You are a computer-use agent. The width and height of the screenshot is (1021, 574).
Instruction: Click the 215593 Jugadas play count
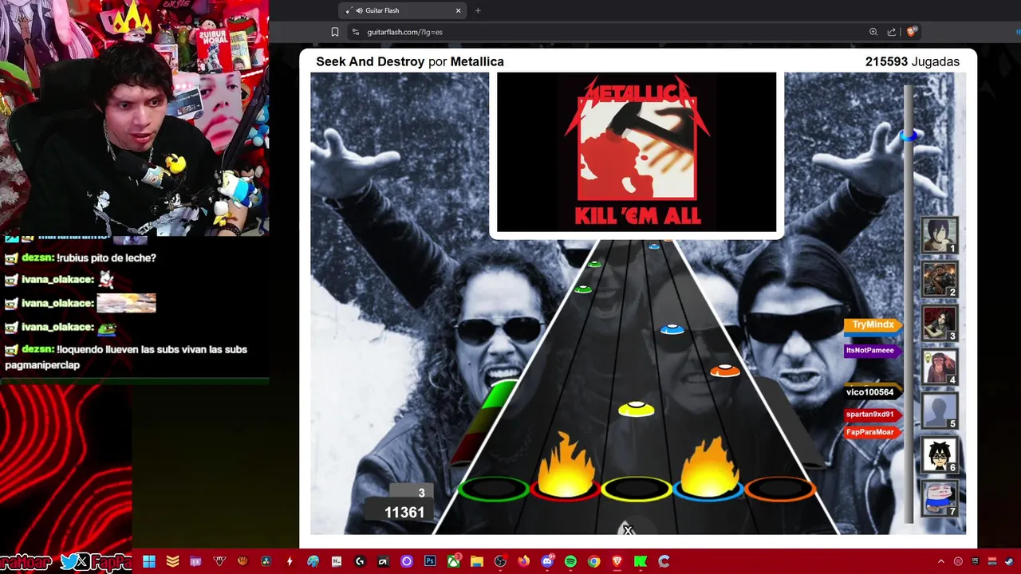(x=912, y=61)
